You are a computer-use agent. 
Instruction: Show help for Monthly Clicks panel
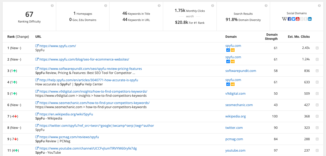(x=213, y=6)
